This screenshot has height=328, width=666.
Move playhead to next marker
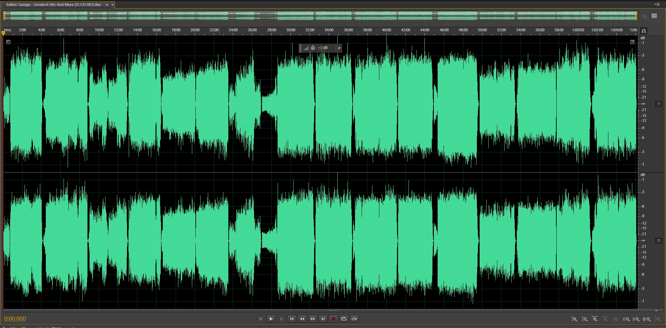click(323, 319)
